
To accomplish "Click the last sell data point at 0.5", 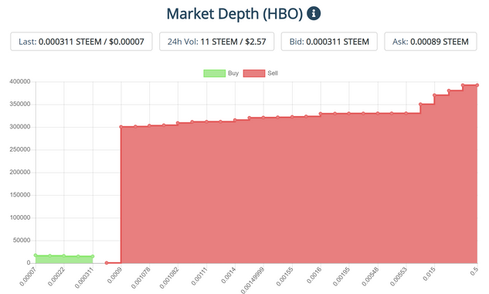I will (477, 85).
